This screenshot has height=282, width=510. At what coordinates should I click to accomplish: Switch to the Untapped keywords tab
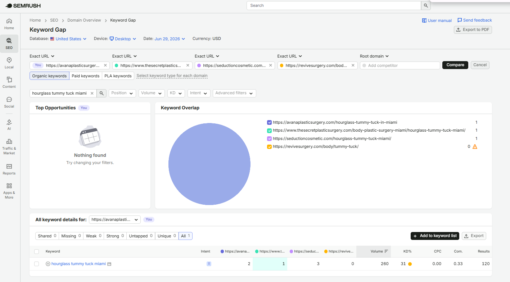pyautogui.click(x=141, y=236)
